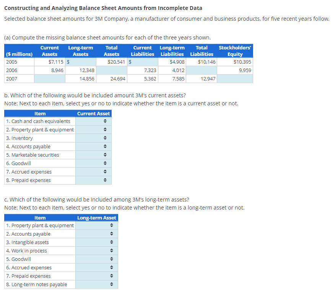This screenshot has width=333, height=290.
Task: Open Current Asset dropdown for Inventory
Action: (x=93, y=138)
